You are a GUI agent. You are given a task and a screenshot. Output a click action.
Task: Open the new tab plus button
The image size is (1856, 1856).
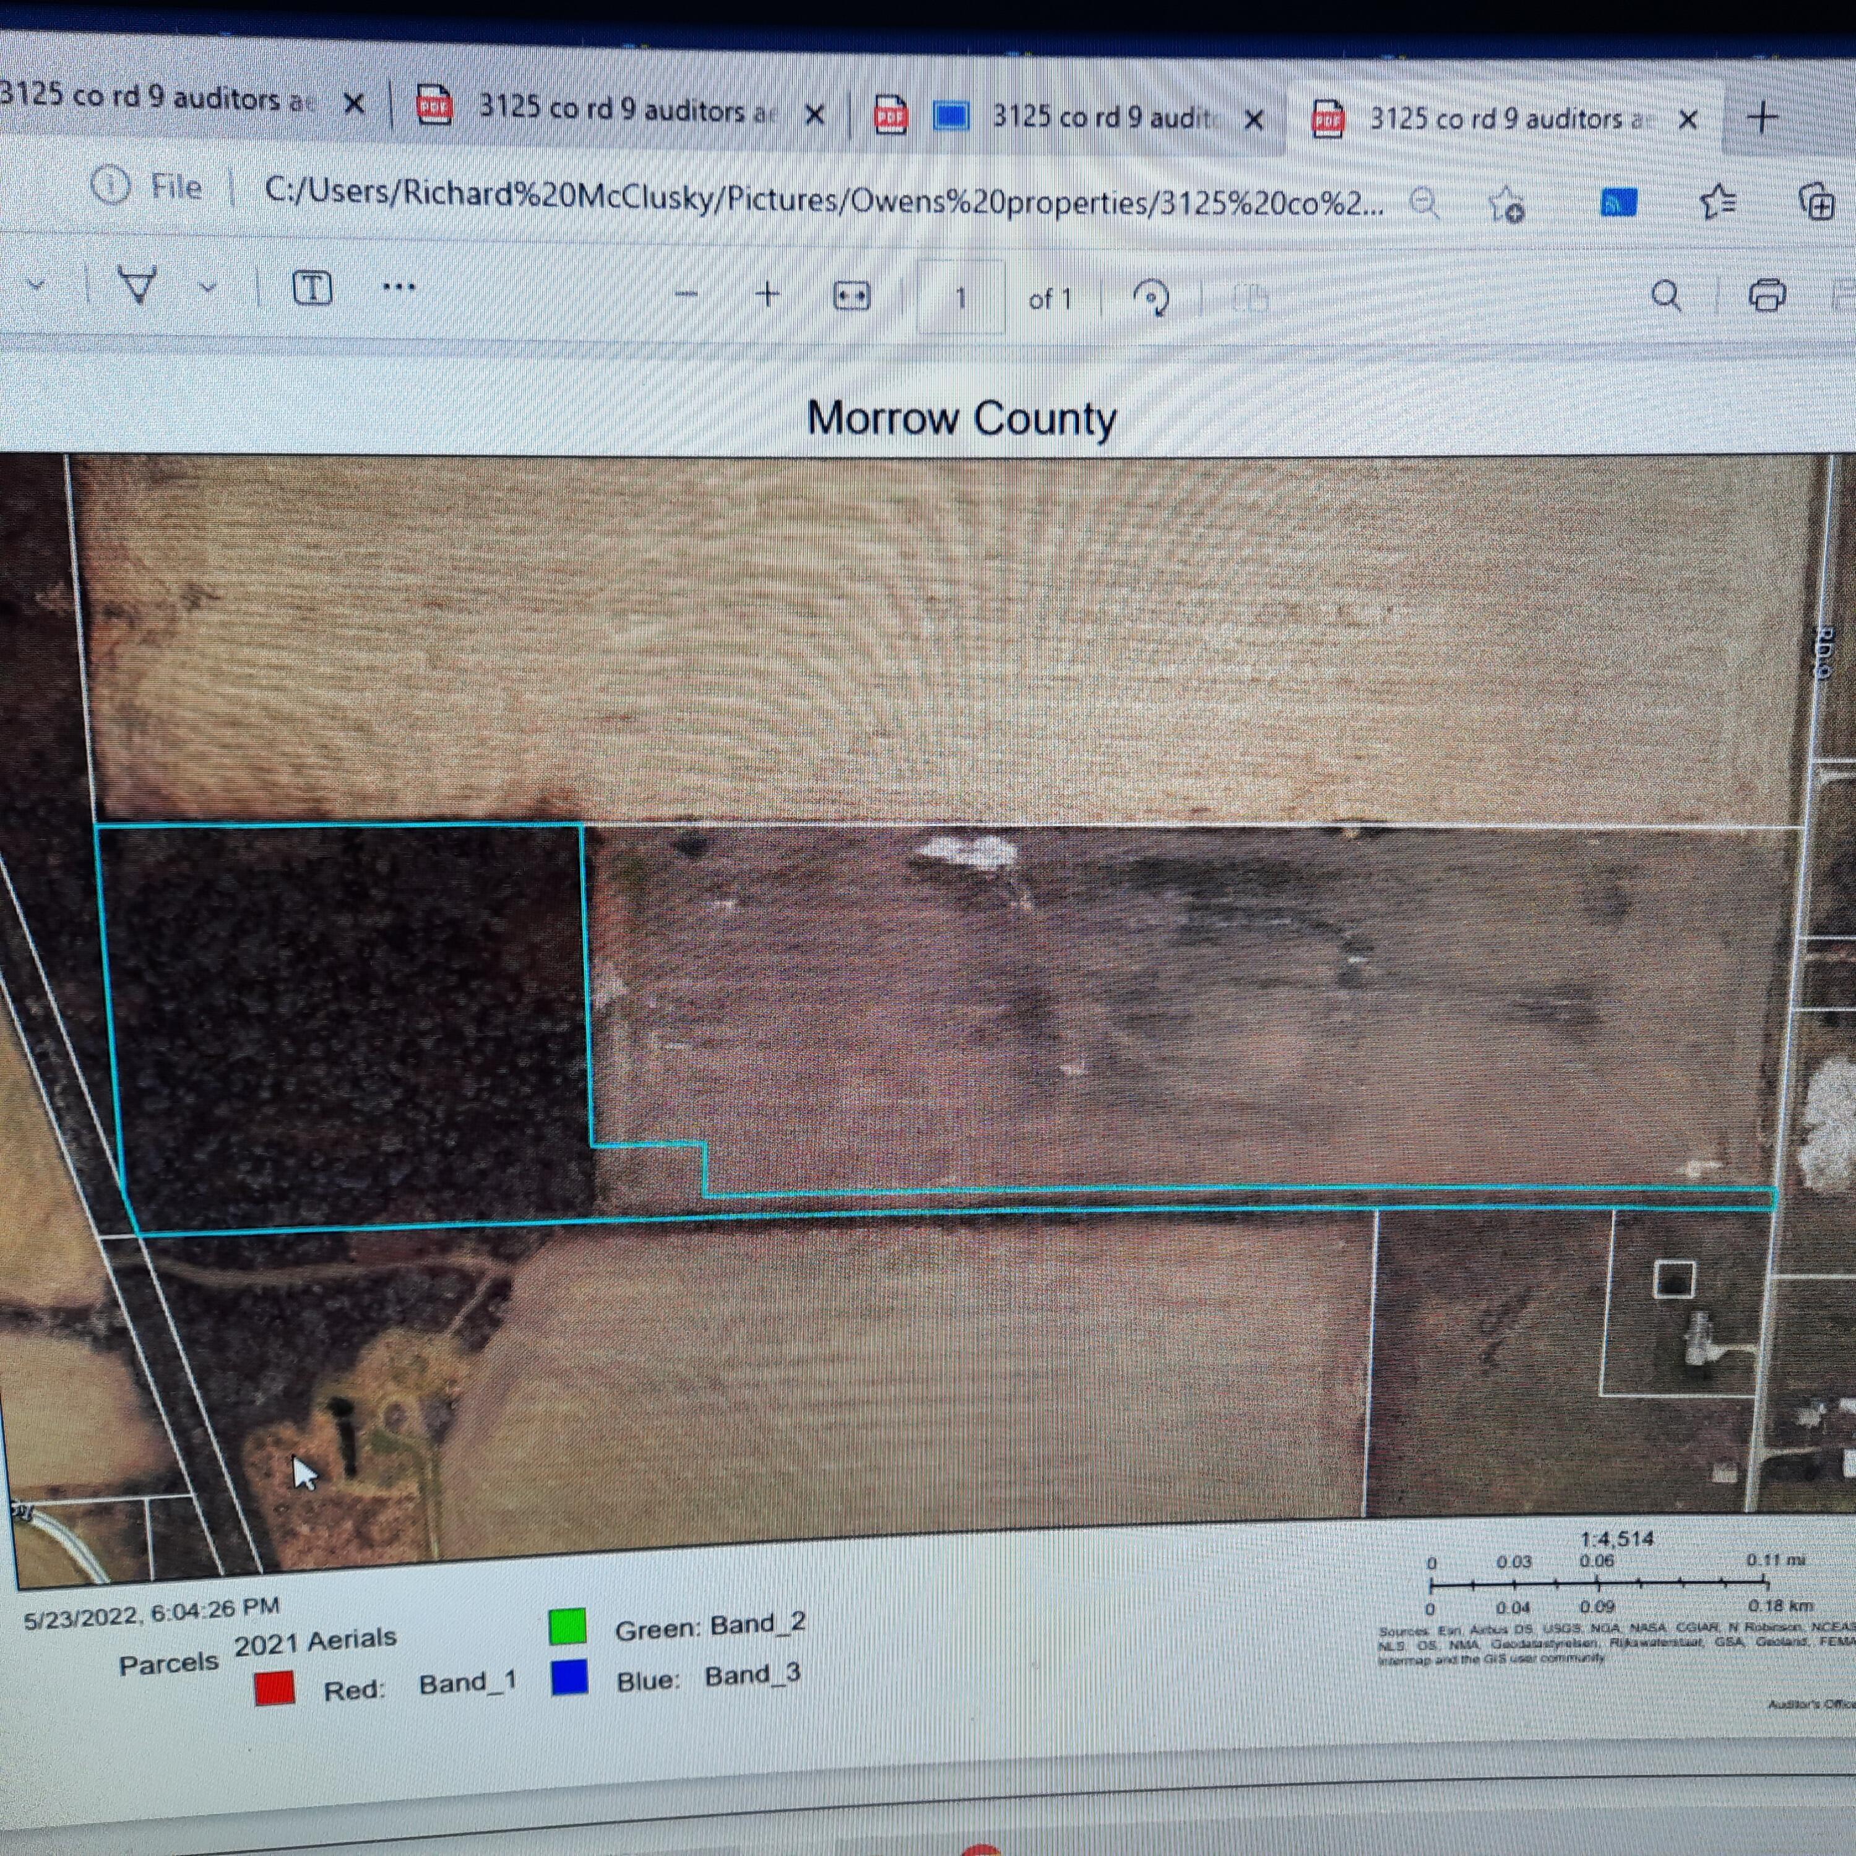pyautogui.click(x=1762, y=118)
